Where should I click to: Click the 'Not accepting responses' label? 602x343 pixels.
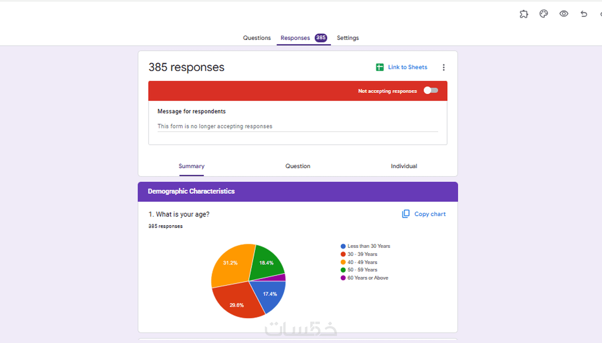point(387,91)
